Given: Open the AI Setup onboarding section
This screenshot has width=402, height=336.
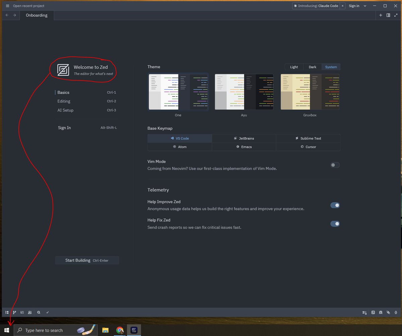Looking at the screenshot, I should coord(87,110).
